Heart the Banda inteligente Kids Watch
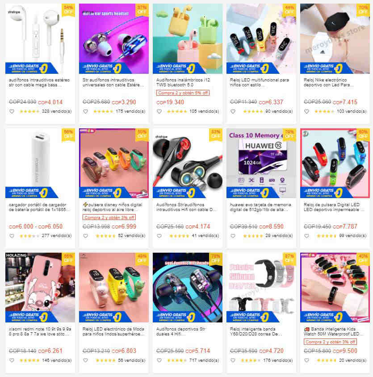Screen dimensions: 373x377 point(306,360)
